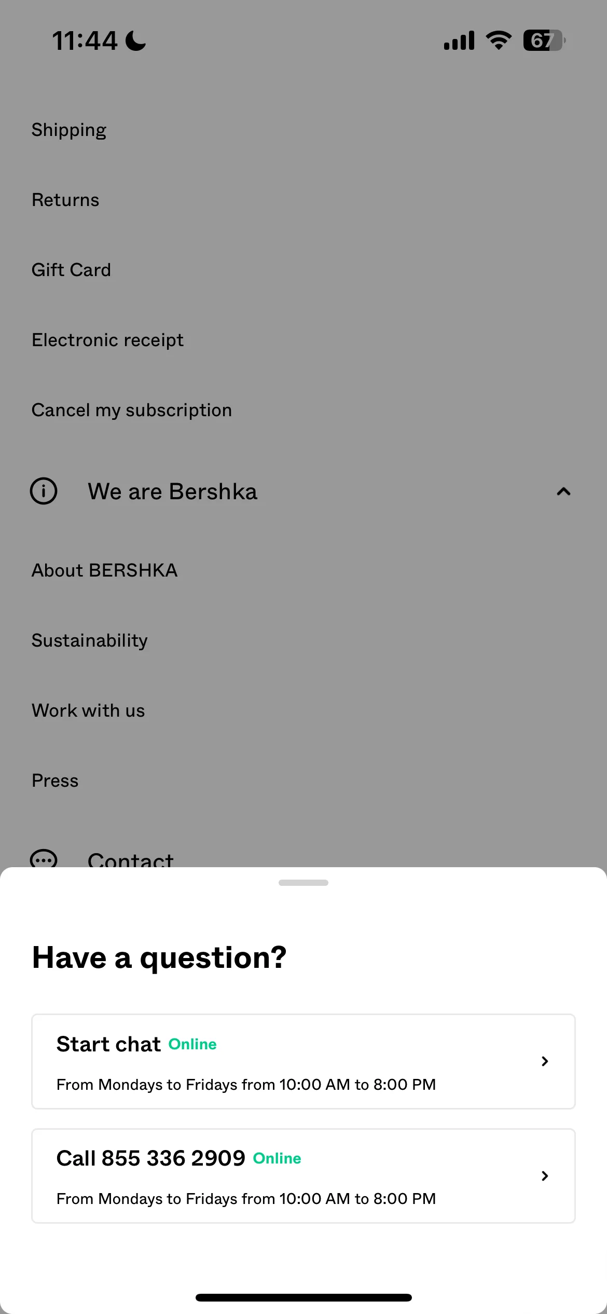Expand the Contact section header

point(303,858)
